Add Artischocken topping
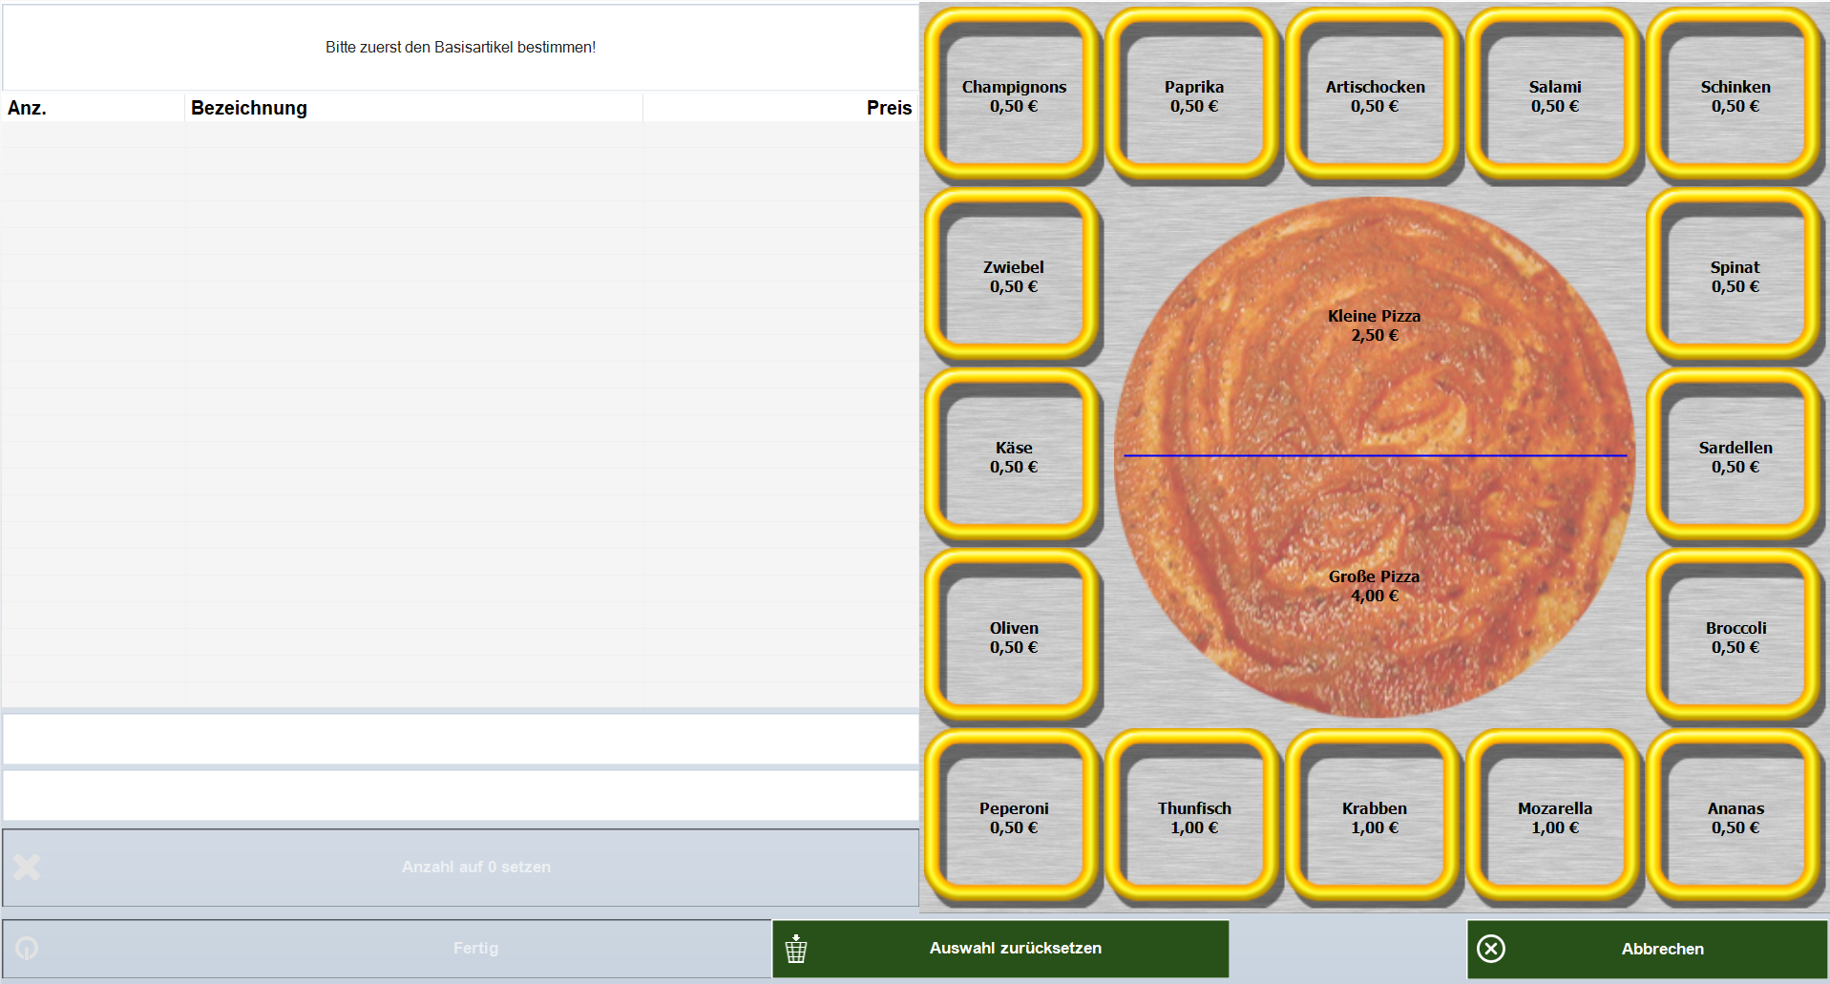Screen dimensions: 1830x984 [x=1374, y=95]
